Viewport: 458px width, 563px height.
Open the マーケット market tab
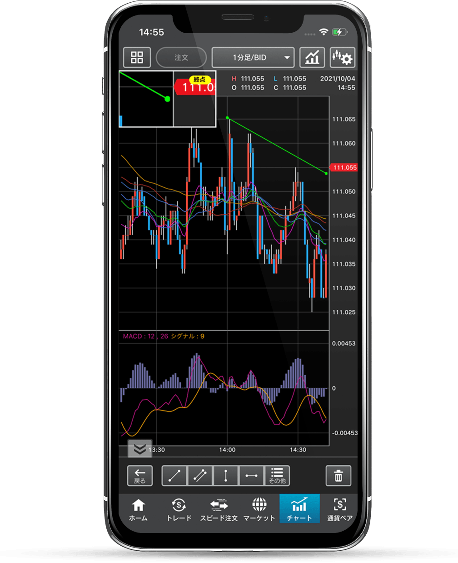[259, 509]
